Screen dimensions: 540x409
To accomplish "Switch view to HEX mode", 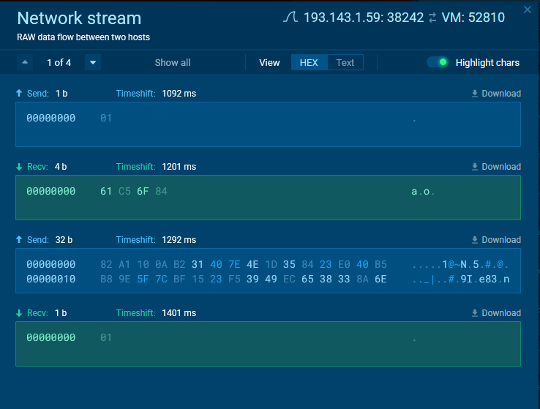I will (x=309, y=62).
